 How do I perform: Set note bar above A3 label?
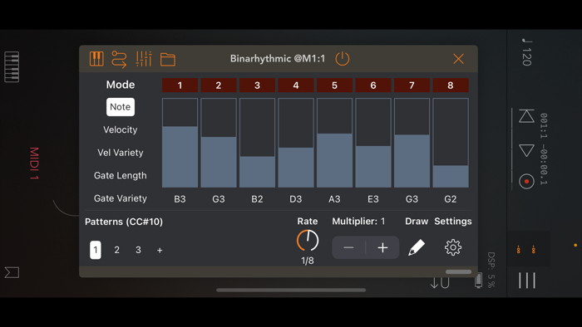pos(334,143)
